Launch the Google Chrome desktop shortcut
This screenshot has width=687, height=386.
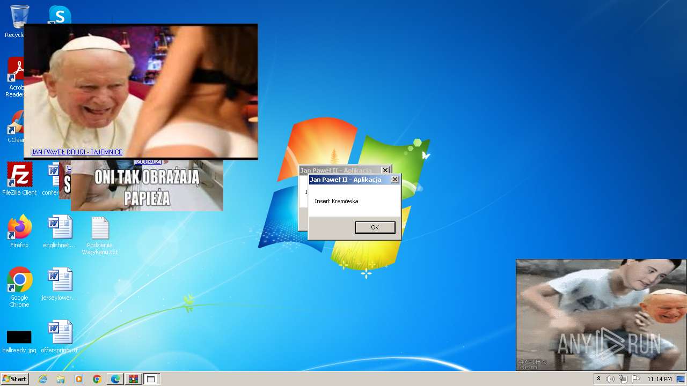click(x=19, y=287)
